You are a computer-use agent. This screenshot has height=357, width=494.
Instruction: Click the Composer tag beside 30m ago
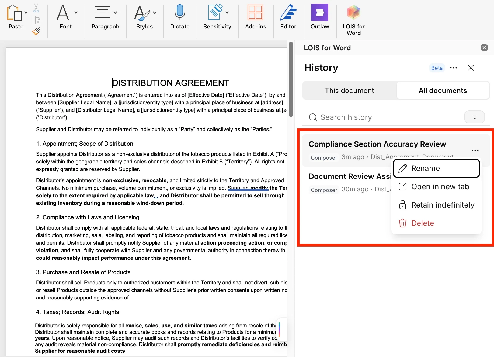pyautogui.click(x=324, y=190)
